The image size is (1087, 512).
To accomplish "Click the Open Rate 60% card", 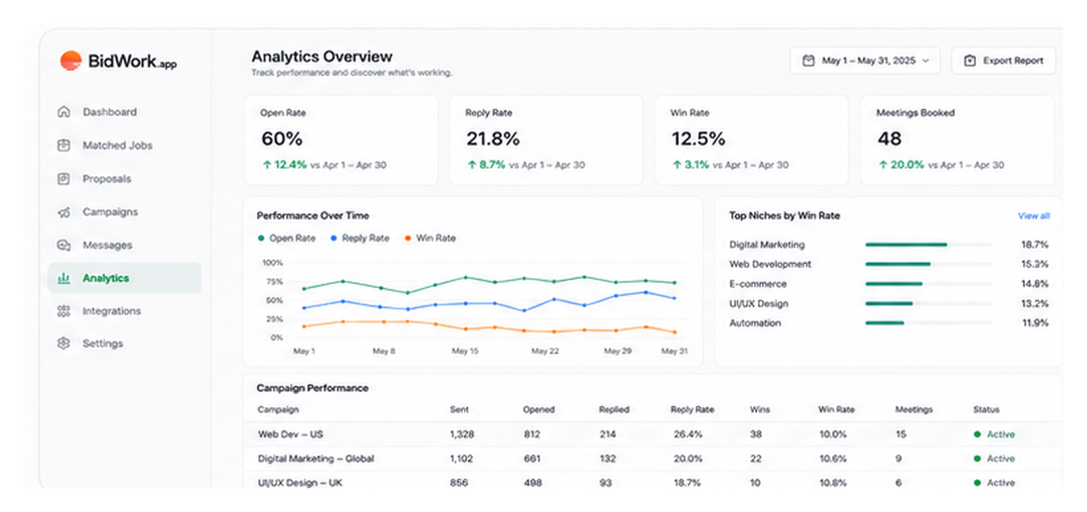I will click(x=341, y=140).
